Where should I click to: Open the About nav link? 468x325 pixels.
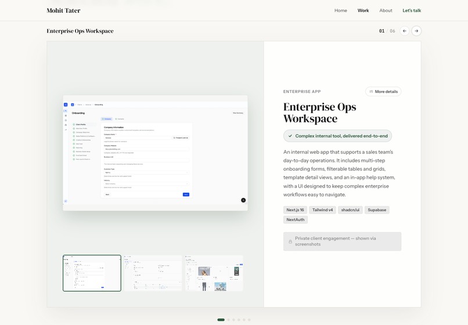tap(386, 10)
